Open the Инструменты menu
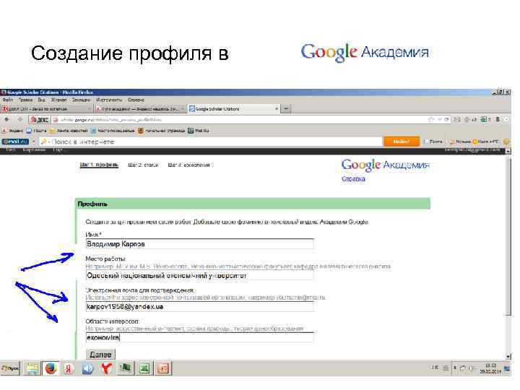This screenshot has width=520, height=390. 109,100
